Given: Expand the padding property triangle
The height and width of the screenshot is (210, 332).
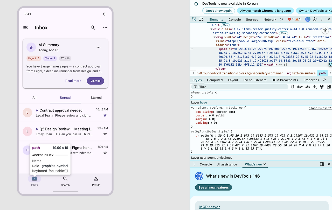Looking at the screenshot, I should coord(212,123).
